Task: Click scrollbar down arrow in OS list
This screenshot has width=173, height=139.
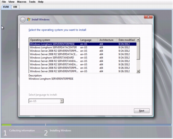Action: (138, 71)
